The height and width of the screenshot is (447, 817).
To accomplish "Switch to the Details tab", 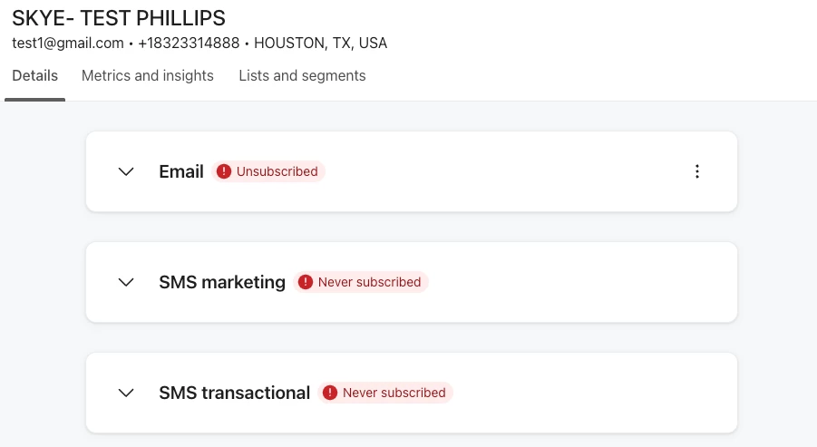I will (34, 76).
